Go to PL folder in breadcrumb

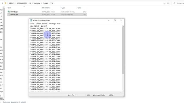[30, 3]
